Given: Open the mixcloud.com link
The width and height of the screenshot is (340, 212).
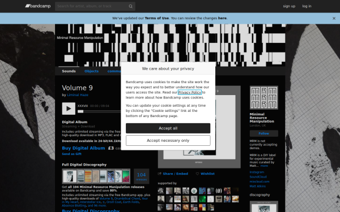Looking at the screenshot, I should click(x=260, y=181).
